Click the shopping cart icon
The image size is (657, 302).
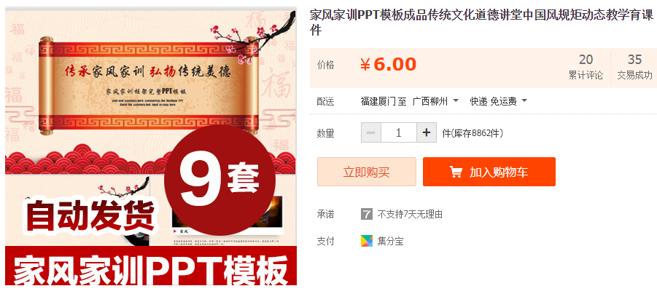[456, 172]
